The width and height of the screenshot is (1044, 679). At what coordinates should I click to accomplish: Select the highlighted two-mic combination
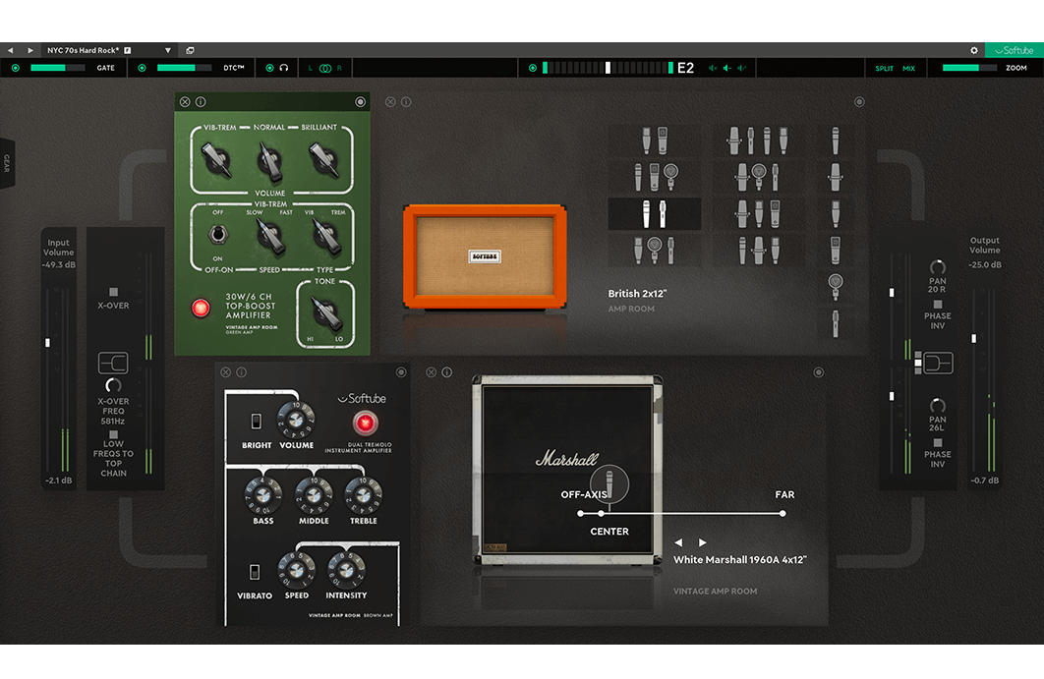click(654, 214)
